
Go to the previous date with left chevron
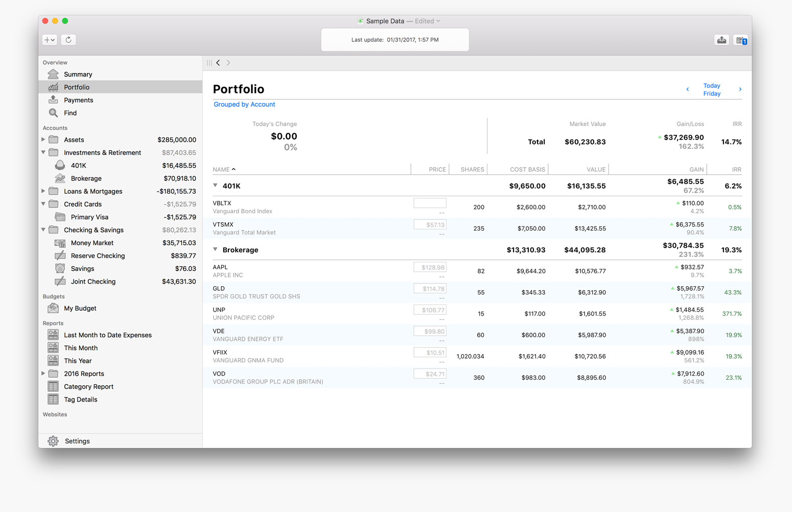[688, 89]
